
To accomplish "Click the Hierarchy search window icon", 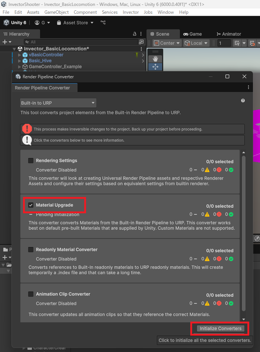I will (141, 42).
